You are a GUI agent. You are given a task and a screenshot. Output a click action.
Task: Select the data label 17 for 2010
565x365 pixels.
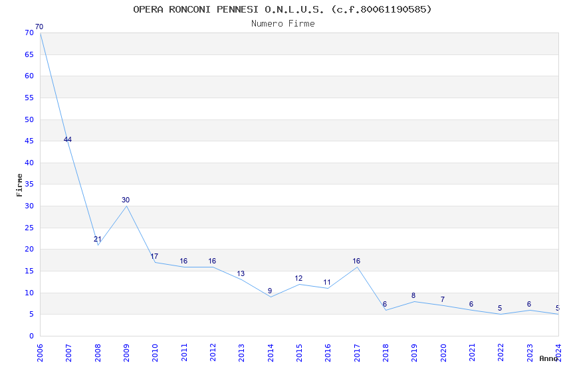154,256
